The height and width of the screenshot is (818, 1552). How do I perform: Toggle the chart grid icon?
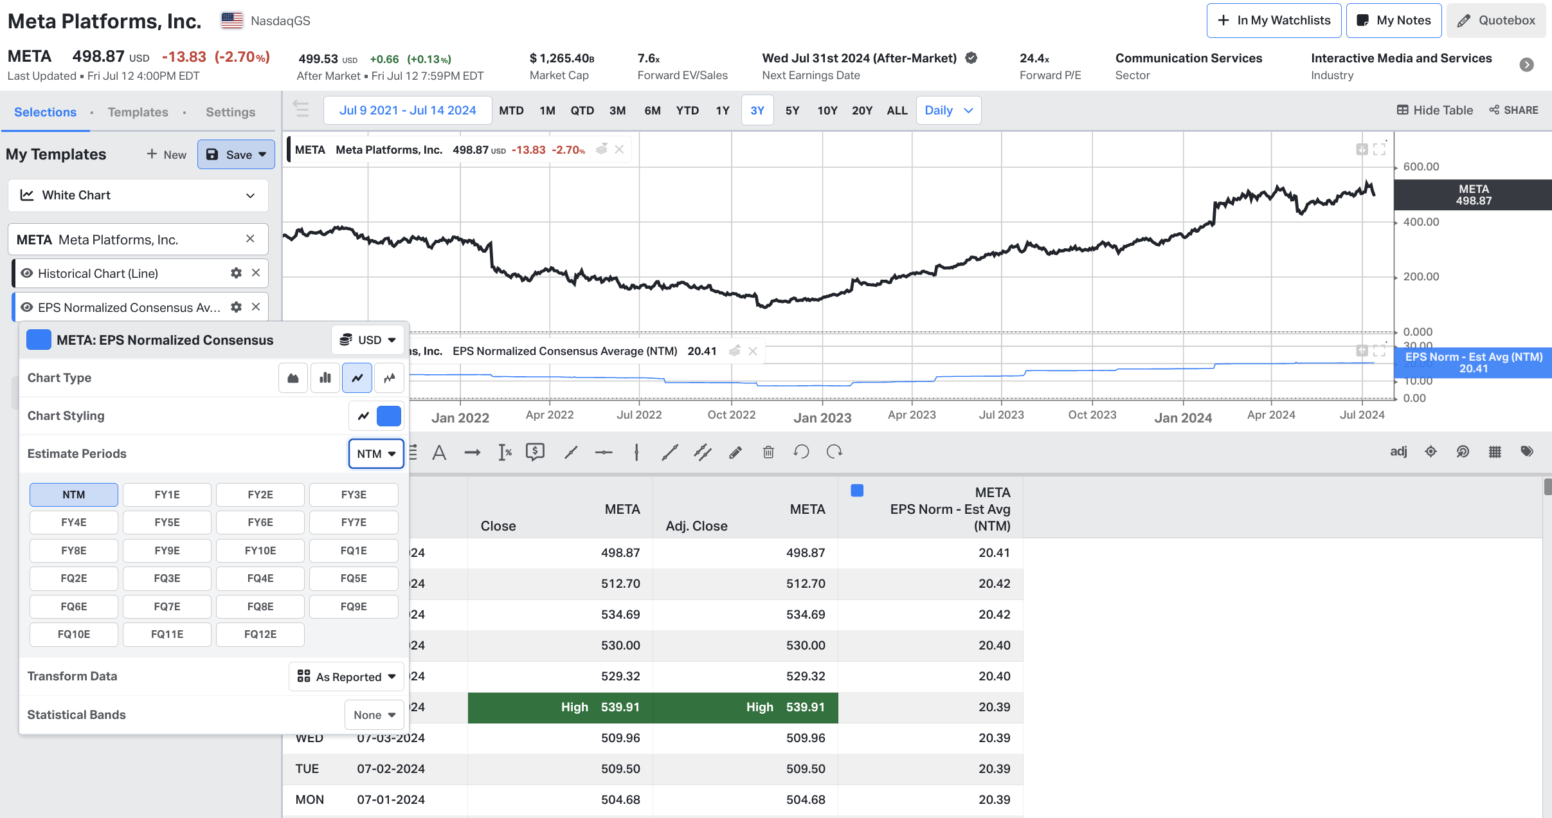click(x=1495, y=452)
